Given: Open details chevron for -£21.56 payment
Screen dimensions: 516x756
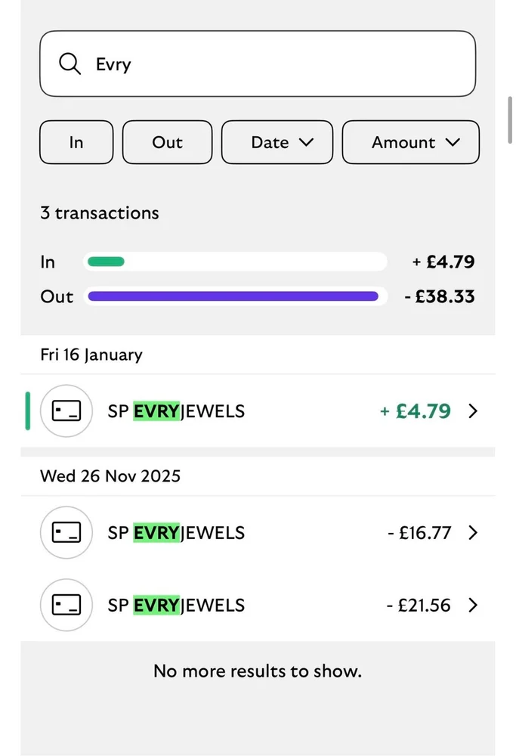Looking at the screenshot, I should tap(473, 605).
